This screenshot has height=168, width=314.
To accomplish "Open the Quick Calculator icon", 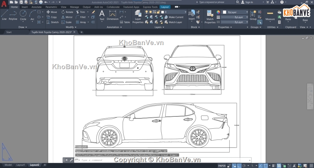I will point(280,22).
